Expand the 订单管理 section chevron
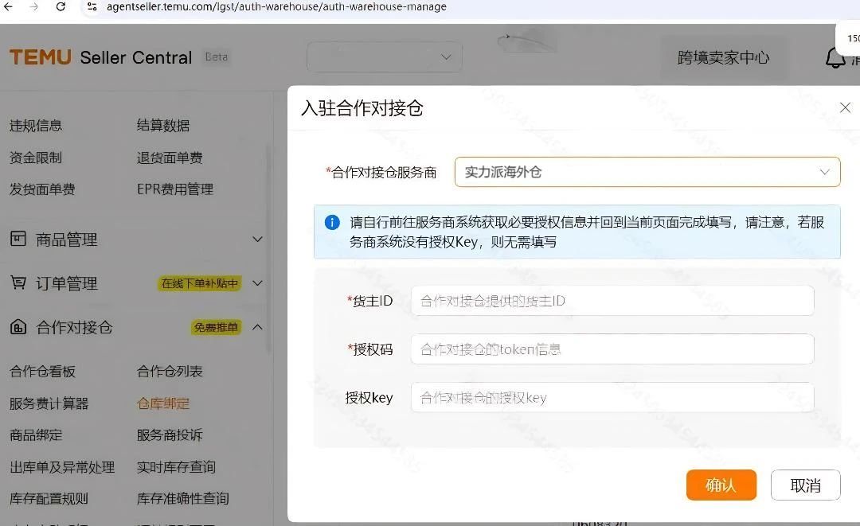Screen dimensions: 860x526 coord(257,283)
